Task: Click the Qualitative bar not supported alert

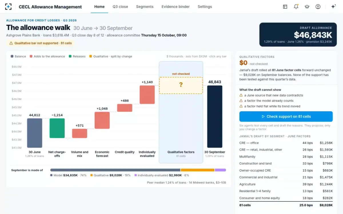Action: pyautogui.click(x=40, y=43)
